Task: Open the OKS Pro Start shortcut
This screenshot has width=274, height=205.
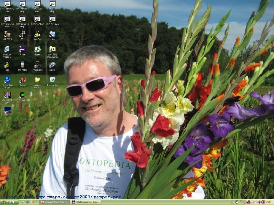Action: [37, 20]
